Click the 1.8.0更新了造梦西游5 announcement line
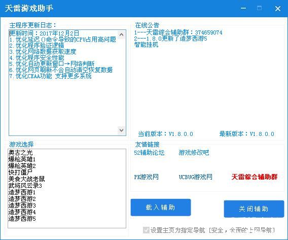This screenshot has width=288, height=240. 170,39
